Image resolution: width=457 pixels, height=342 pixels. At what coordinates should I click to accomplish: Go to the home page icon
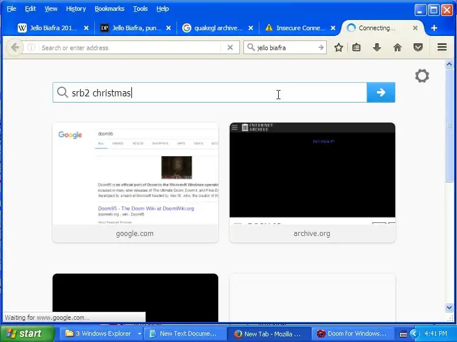(x=398, y=47)
